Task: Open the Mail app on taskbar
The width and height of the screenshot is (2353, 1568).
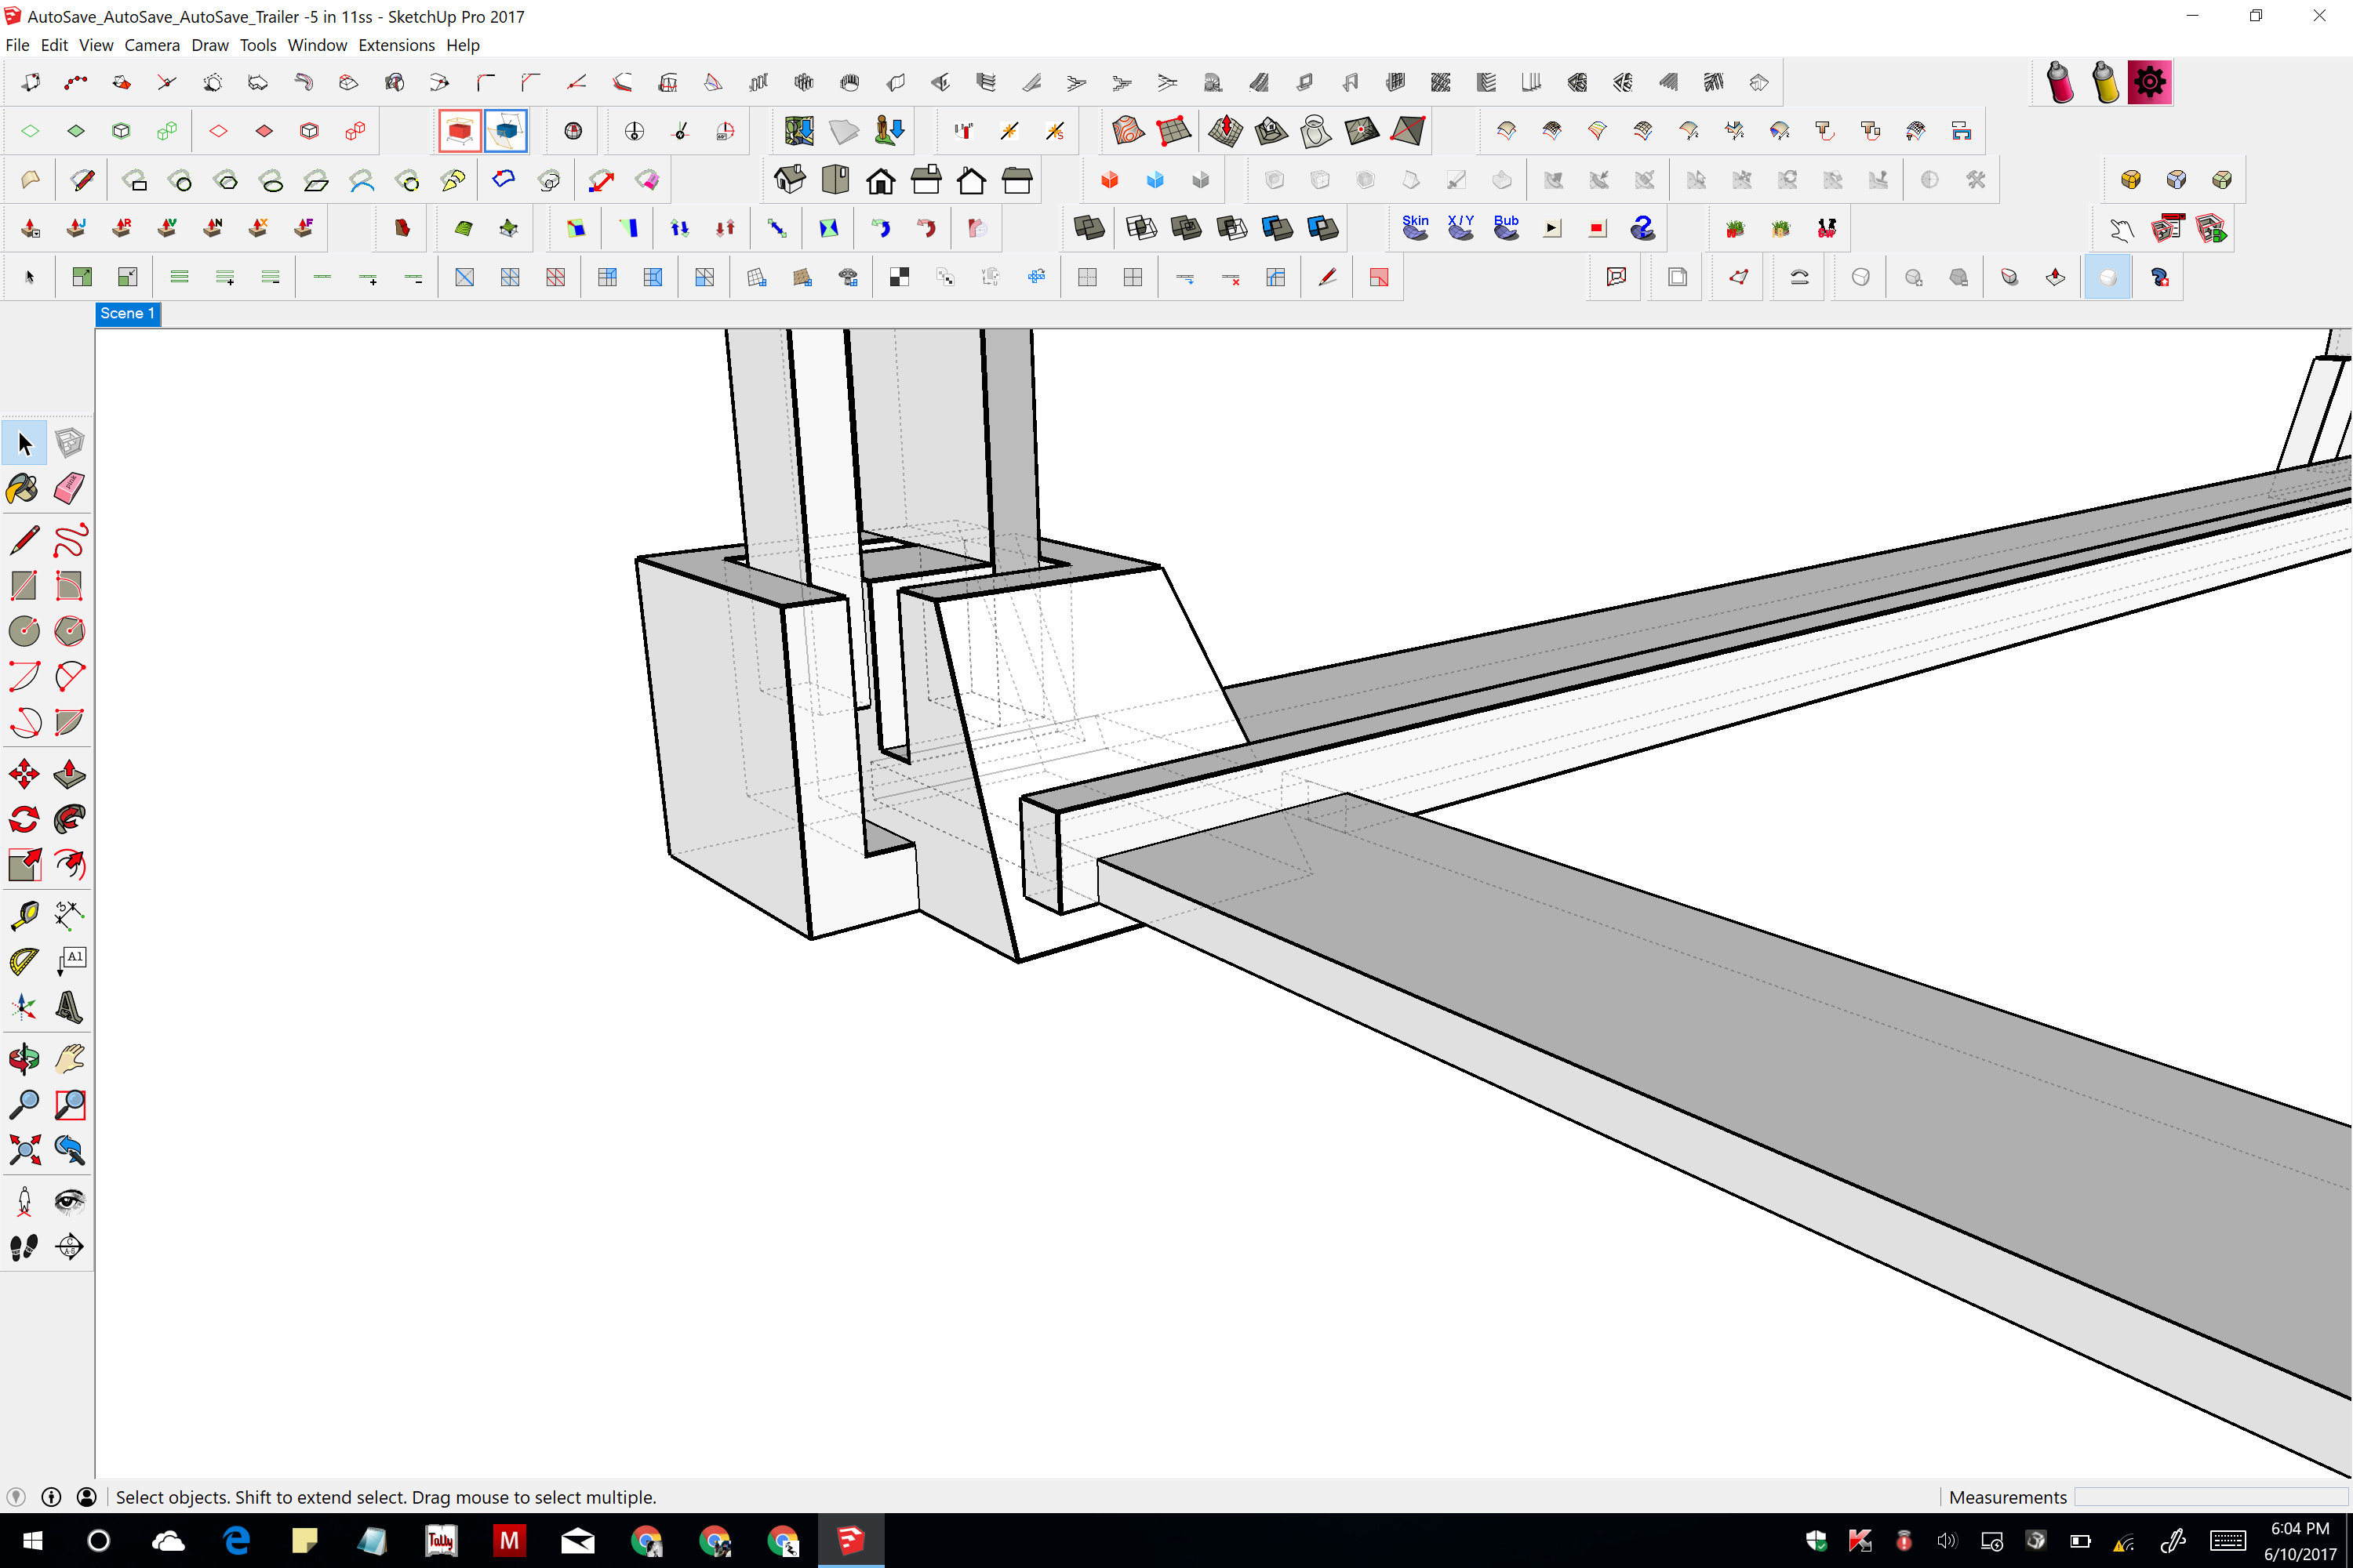Action: 577,1541
